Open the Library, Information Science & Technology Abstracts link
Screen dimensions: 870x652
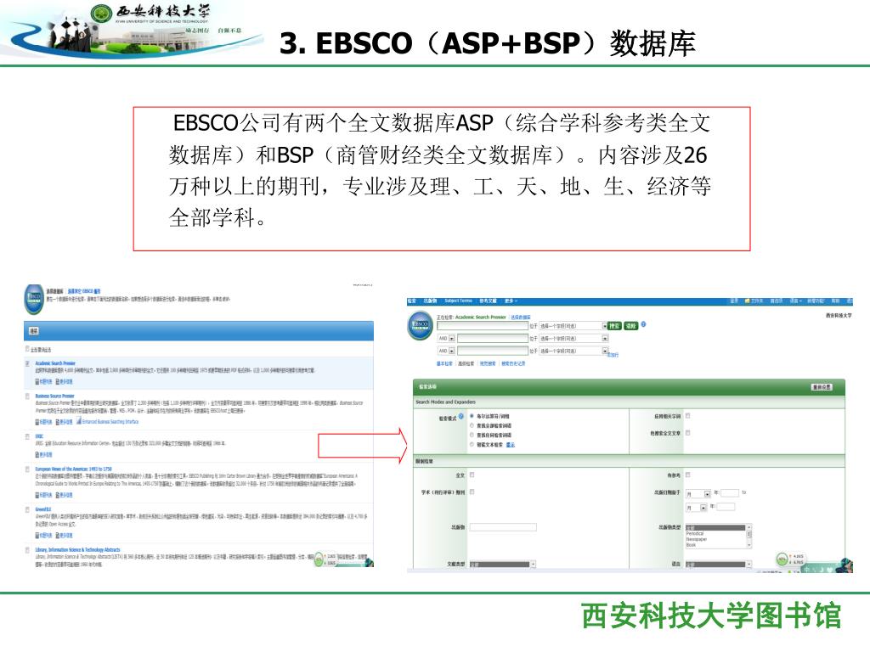click(x=77, y=550)
